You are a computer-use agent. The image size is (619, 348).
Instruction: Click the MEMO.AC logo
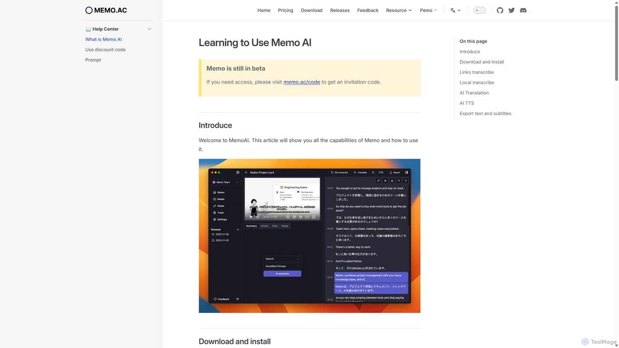tap(106, 10)
